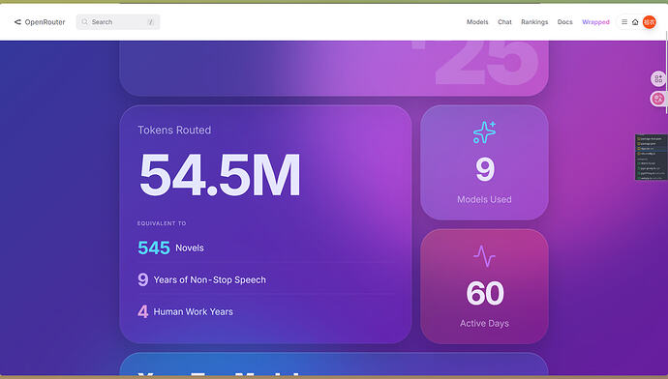The image size is (668, 379).
Task: Click the Models Used label
Action: [484, 199]
